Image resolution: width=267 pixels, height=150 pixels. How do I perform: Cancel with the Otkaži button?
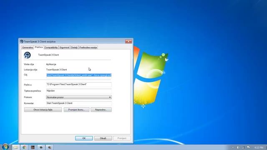tap(103, 138)
